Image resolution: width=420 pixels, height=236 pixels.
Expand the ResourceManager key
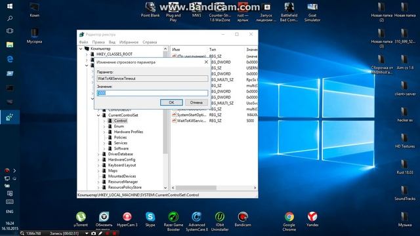98,182
